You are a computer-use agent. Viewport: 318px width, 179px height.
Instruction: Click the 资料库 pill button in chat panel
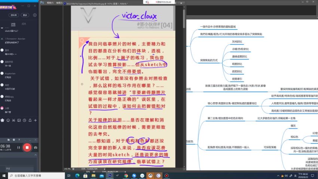[14, 15]
